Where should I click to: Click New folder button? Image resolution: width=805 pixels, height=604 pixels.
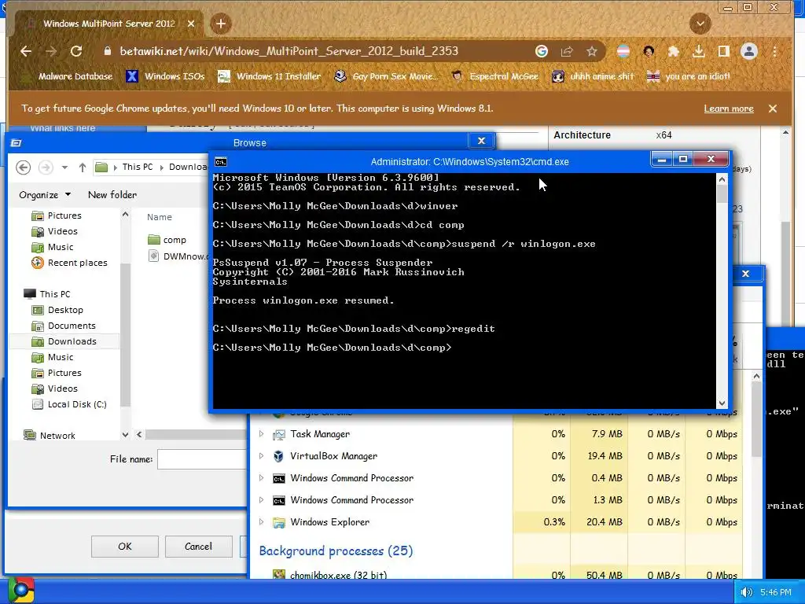[x=112, y=195]
